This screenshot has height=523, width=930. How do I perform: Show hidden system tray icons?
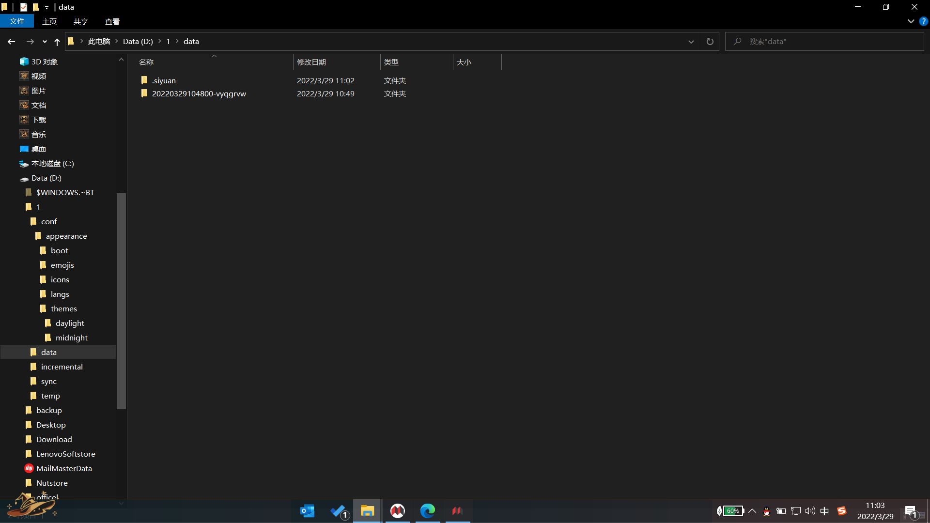coord(752,511)
